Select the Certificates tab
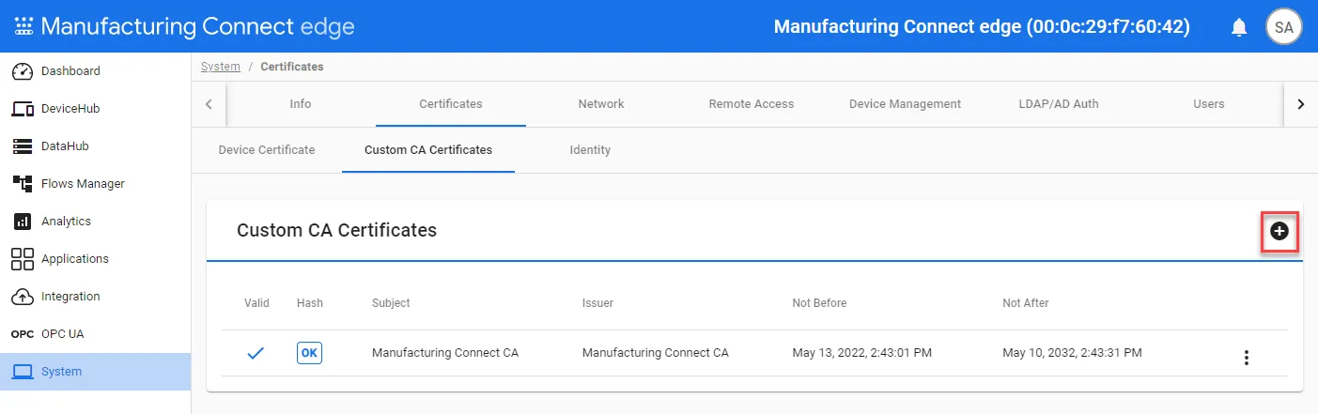 click(451, 104)
